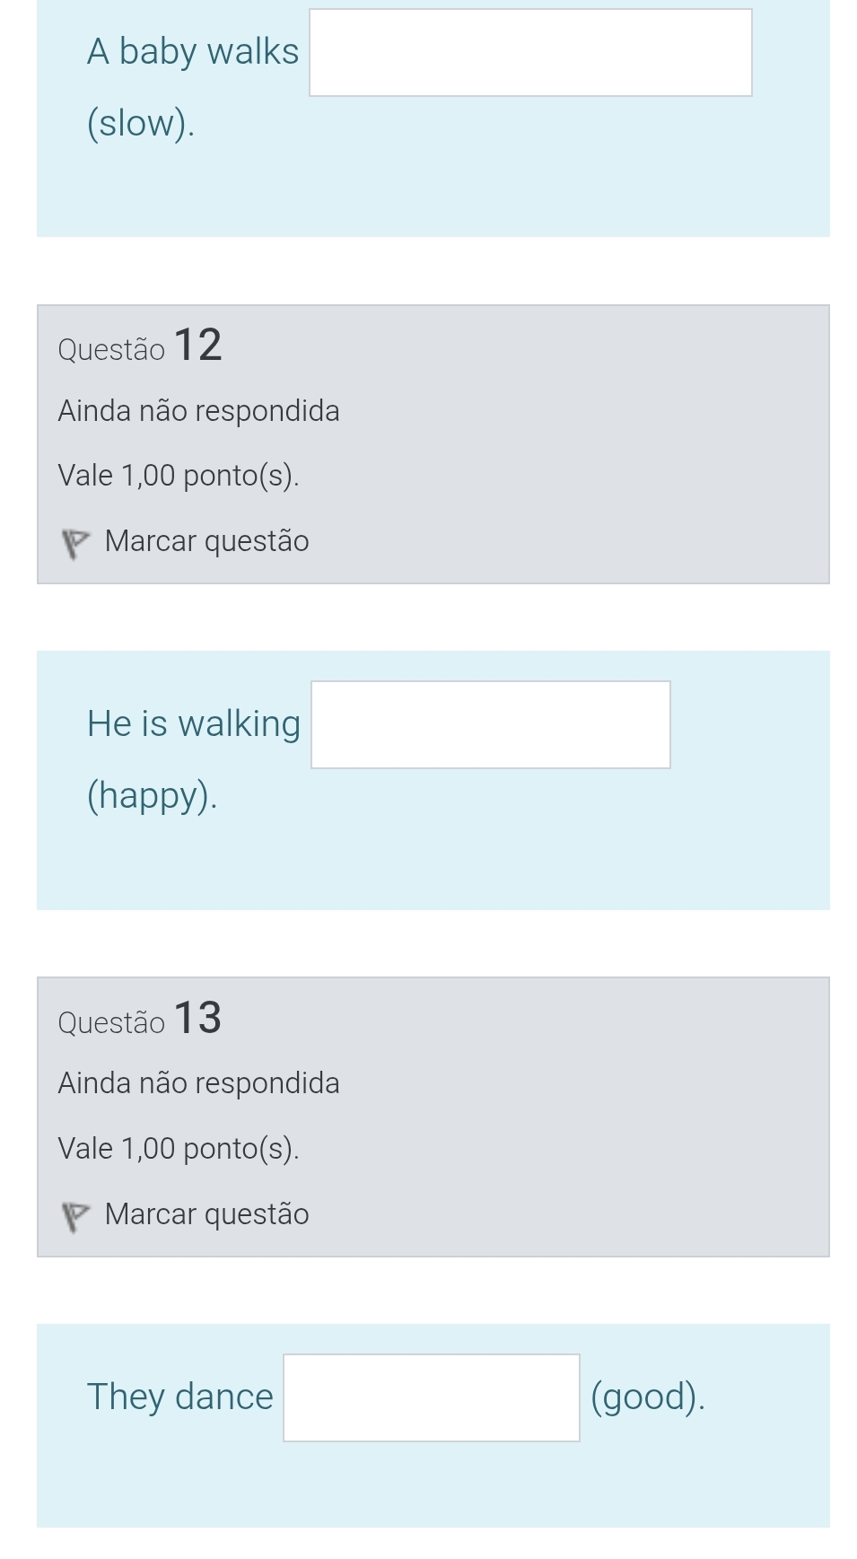This screenshot has height=1559, width=857.
Task: Focus the answer box after 'A baby walks'
Action: pyautogui.click(x=530, y=53)
